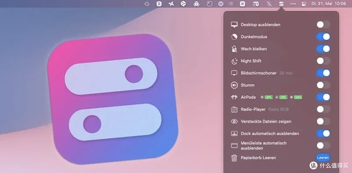This screenshot has width=352, height=173.
Task: Click the speaker icon beside Stumm
Action: tap(234, 85)
